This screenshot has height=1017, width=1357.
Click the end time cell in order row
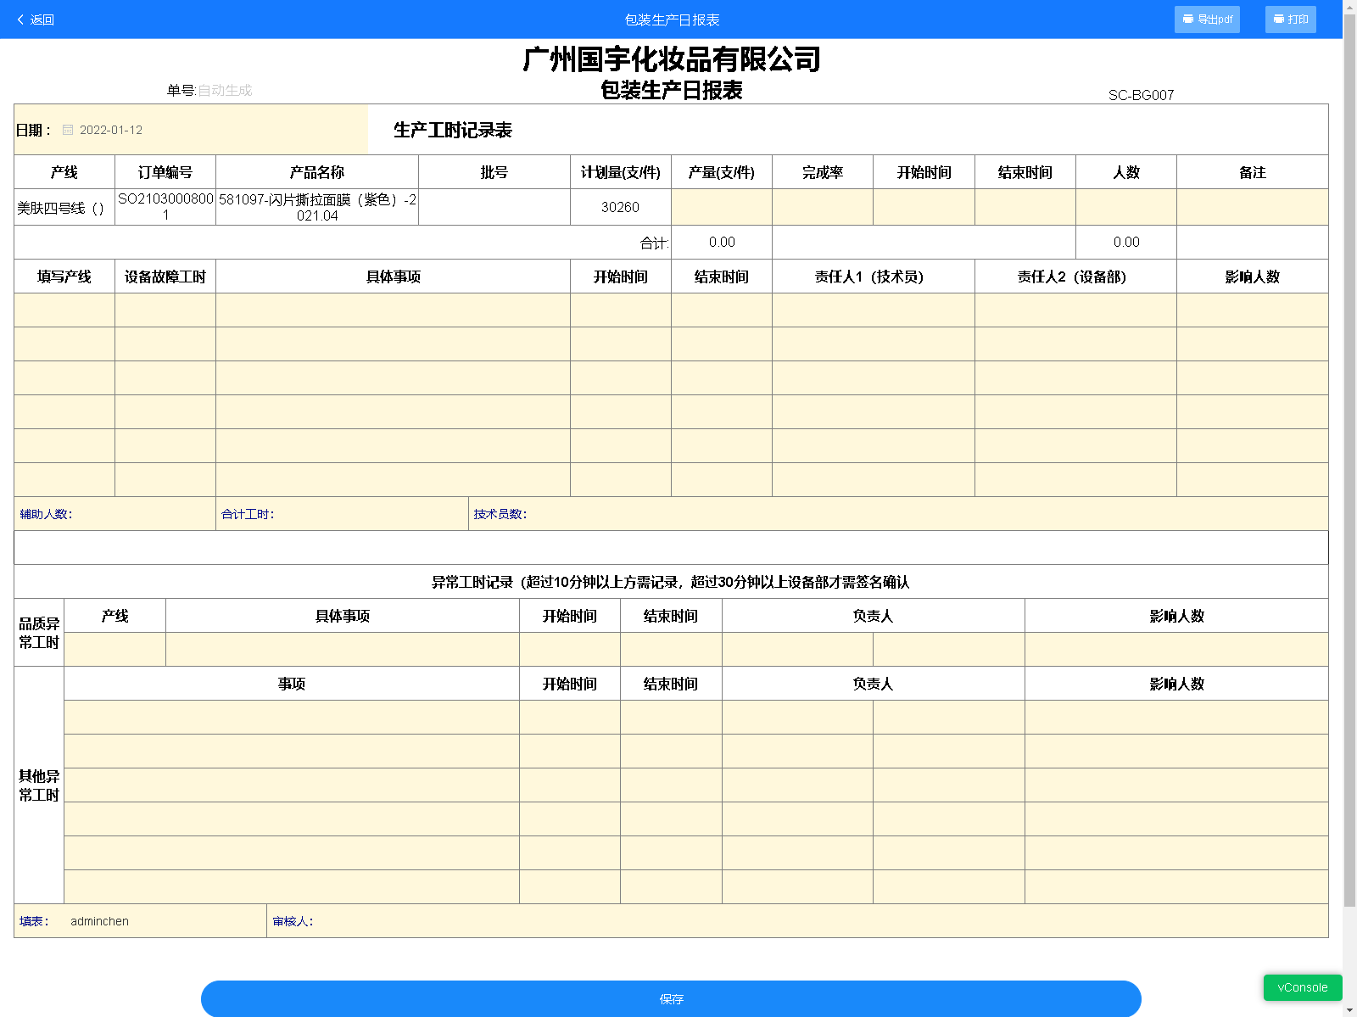pyautogui.click(x=1025, y=207)
